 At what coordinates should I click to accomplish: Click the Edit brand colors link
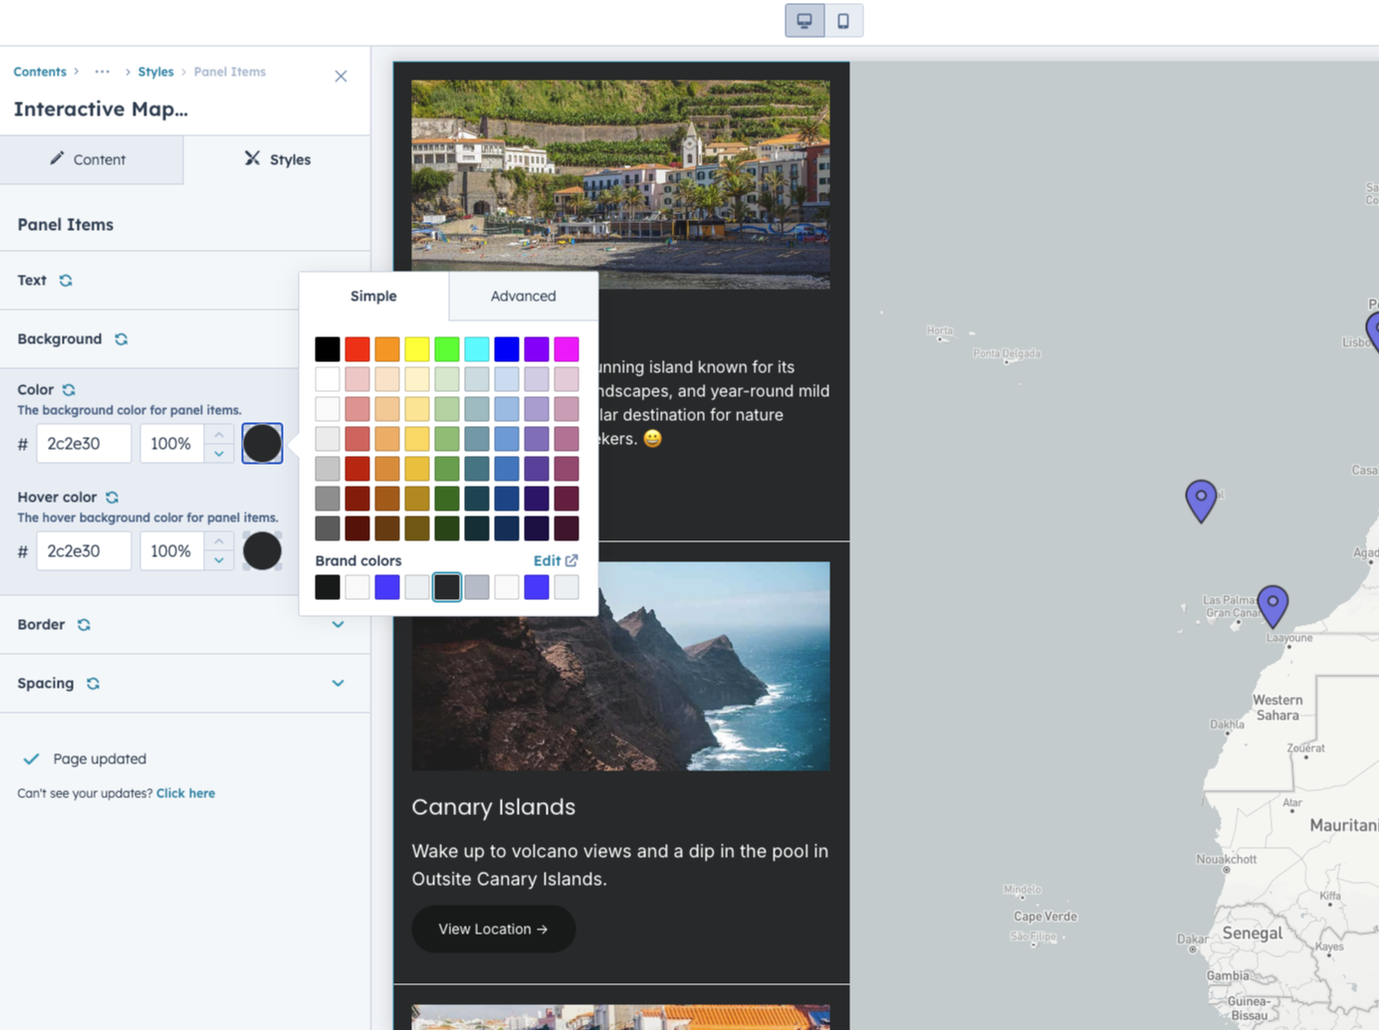tap(555, 560)
